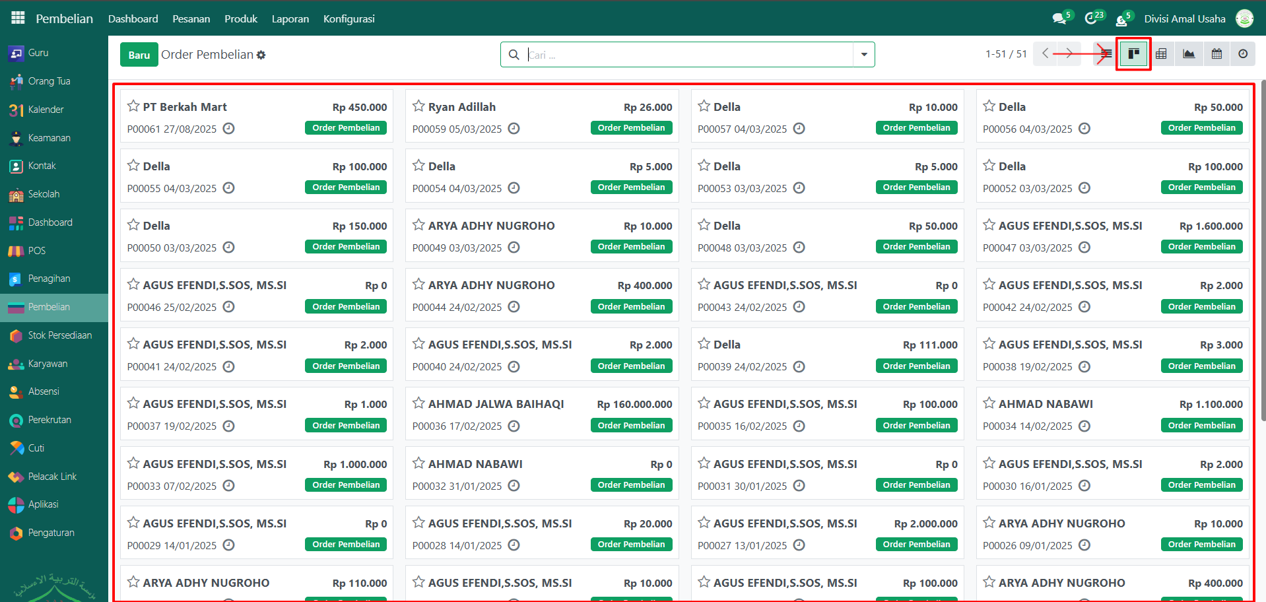Open the Laporan menu

pyautogui.click(x=290, y=18)
